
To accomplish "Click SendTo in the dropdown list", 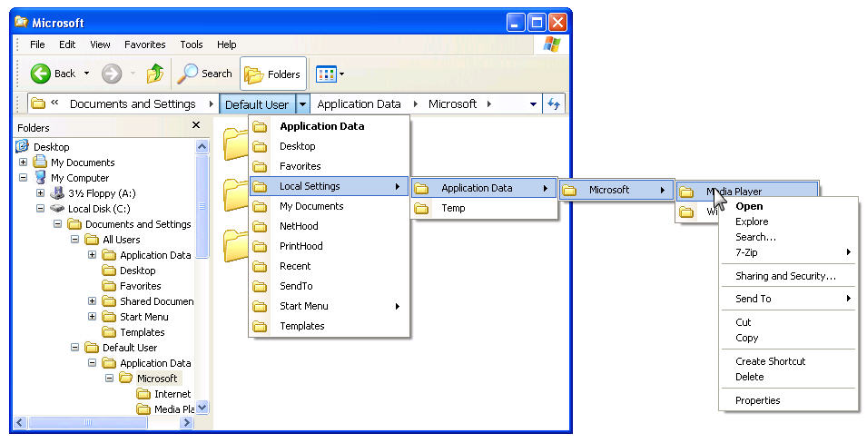I will click(x=329, y=286).
